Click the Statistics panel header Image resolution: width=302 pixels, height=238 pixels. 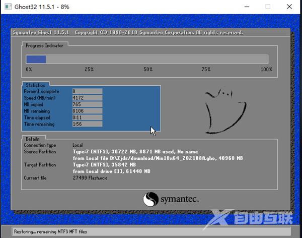(x=35, y=85)
